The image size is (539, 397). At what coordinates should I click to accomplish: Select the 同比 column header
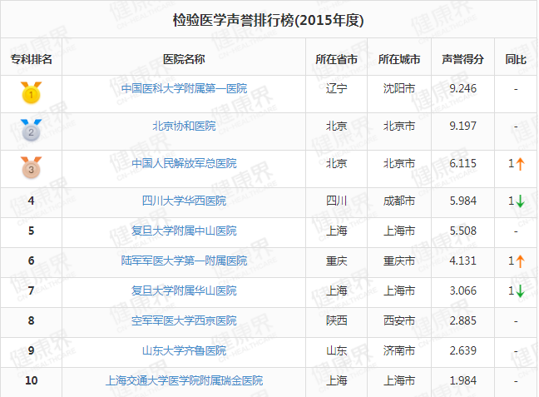coord(516,59)
